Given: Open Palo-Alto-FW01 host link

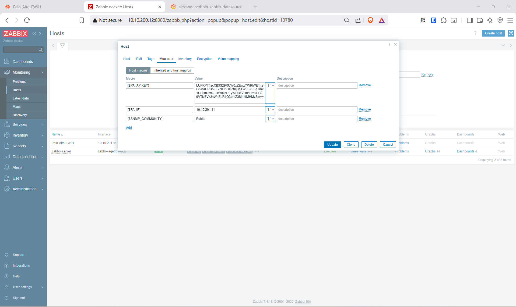Looking at the screenshot, I should tap(63, 143).
